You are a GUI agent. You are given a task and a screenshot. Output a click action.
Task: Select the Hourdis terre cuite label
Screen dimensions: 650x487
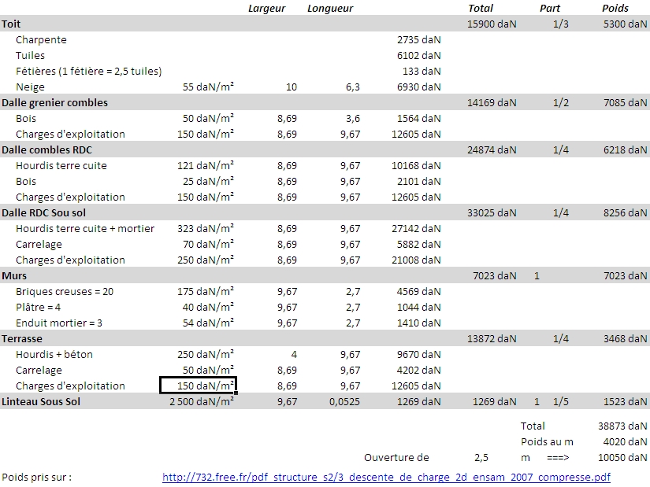coord(61,166)
